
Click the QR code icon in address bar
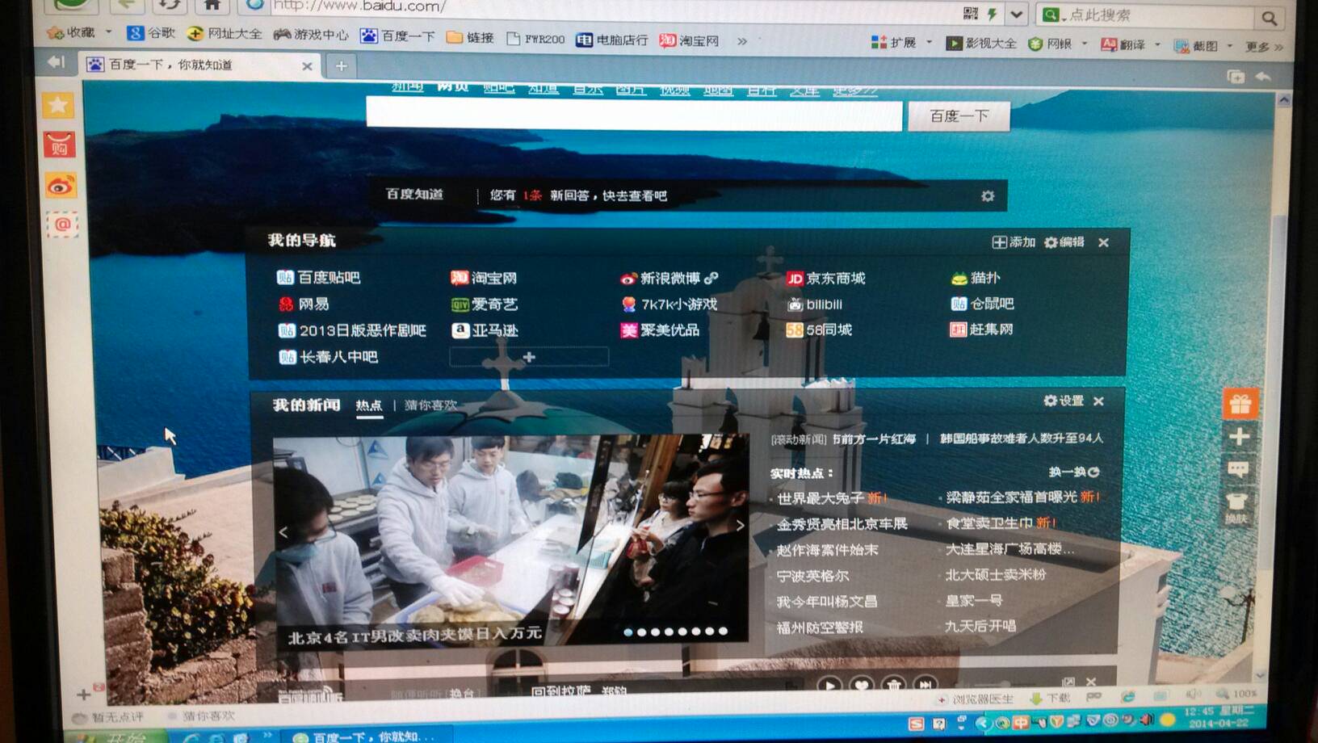tap(971, 14)
